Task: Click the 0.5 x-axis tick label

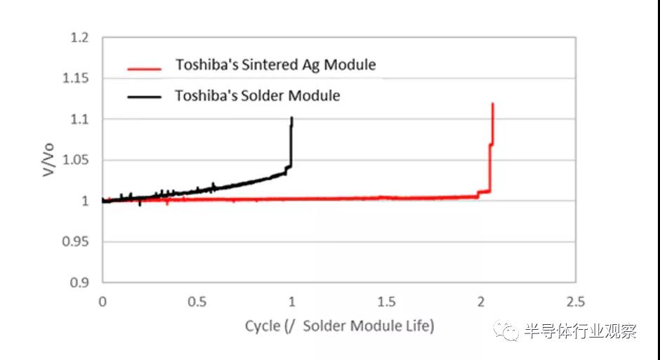Action: 197,302
